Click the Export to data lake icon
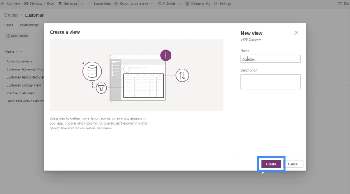Screen dimensions: 350x194 116,3
